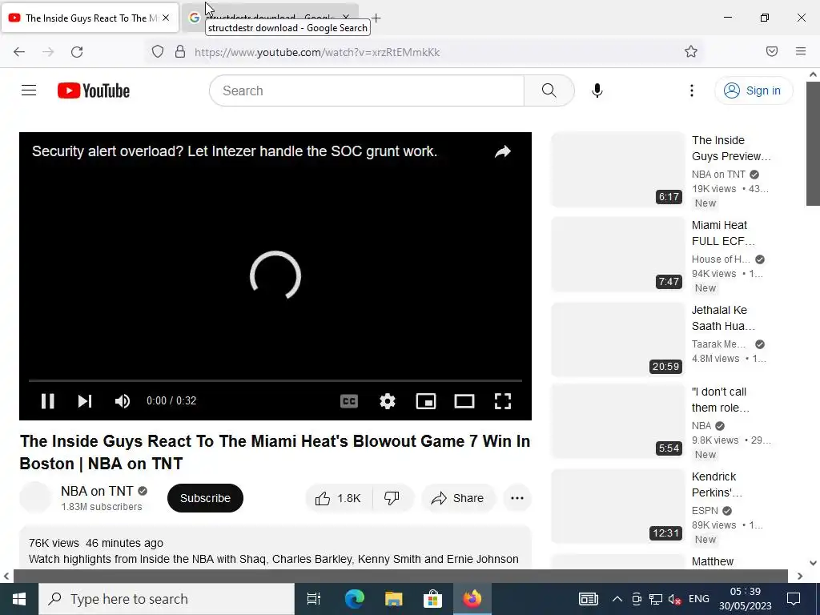Search with your voice microphone
820x615 pixels.
(x=597, y=90)
